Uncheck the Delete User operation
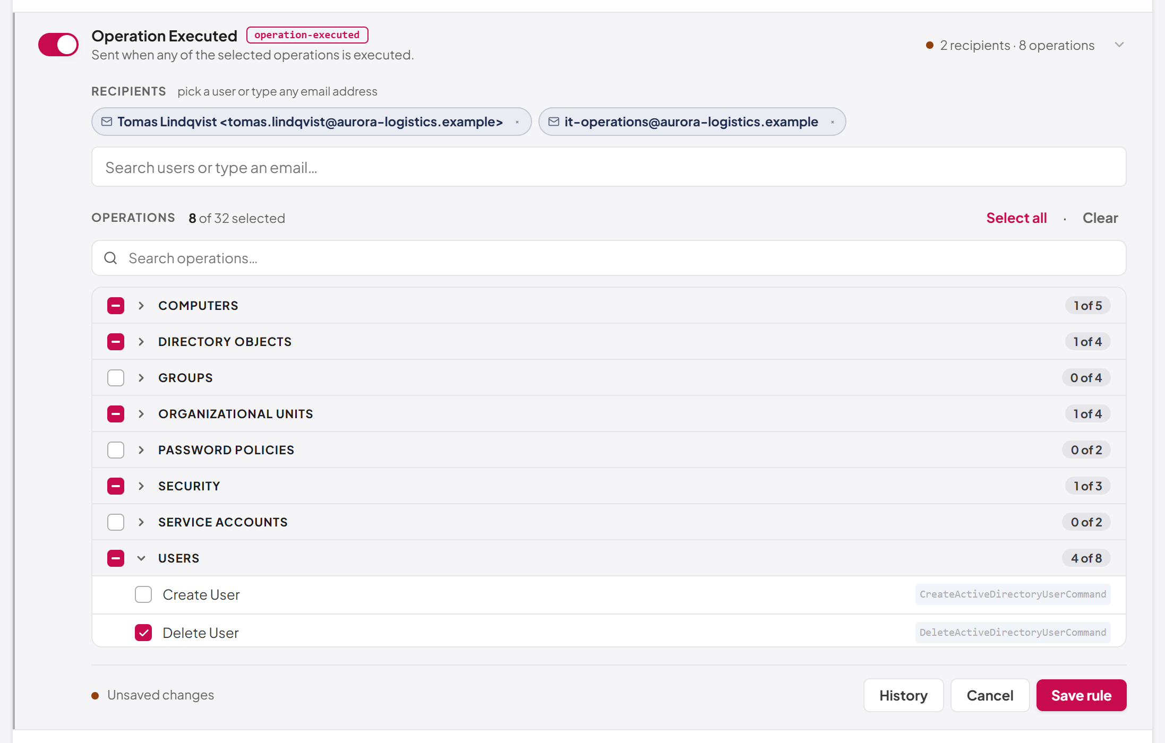 pos(143,633)
